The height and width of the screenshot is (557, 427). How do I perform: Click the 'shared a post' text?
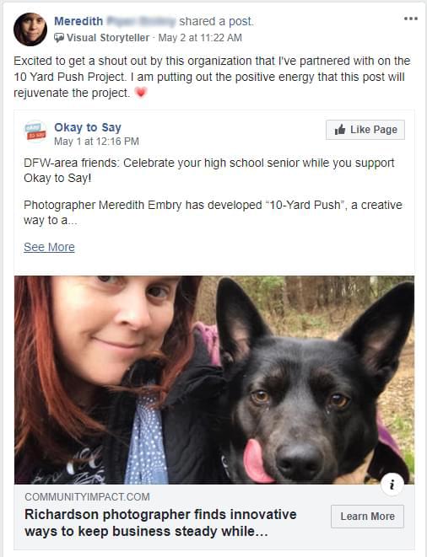coord(216,21)
